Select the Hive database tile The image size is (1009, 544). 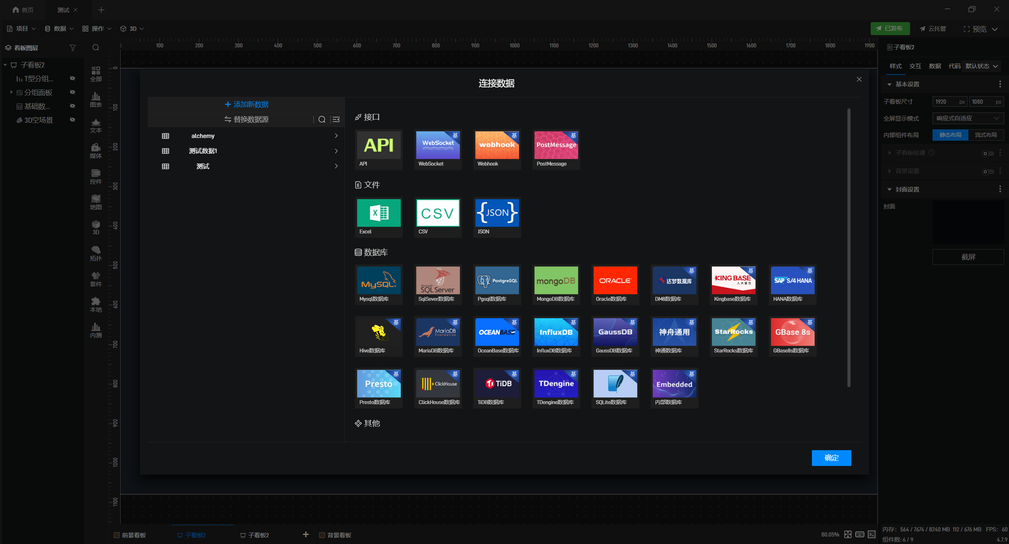pyautogui.click(x=379, y=336)
